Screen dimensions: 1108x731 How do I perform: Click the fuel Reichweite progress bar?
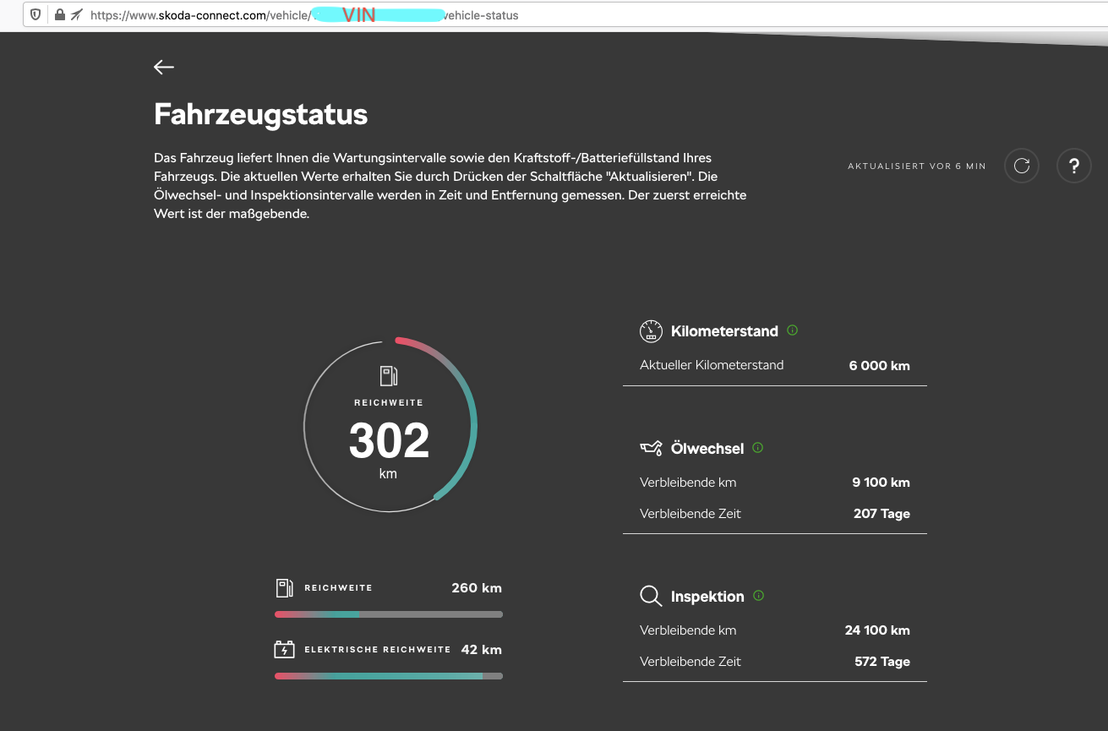click(389, 614)
